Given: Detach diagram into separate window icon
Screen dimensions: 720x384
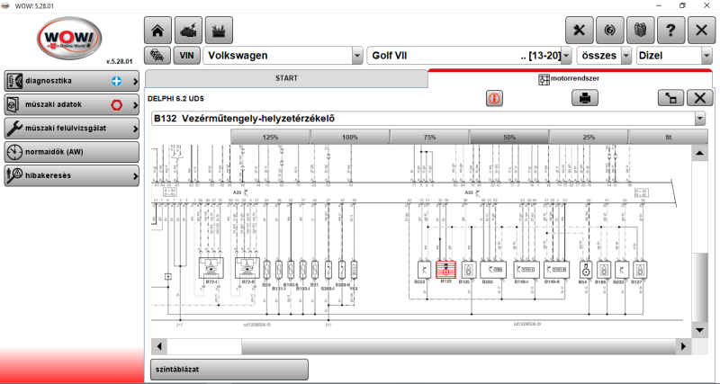Looking at the screenshot, I should click(x=670, y=98).
